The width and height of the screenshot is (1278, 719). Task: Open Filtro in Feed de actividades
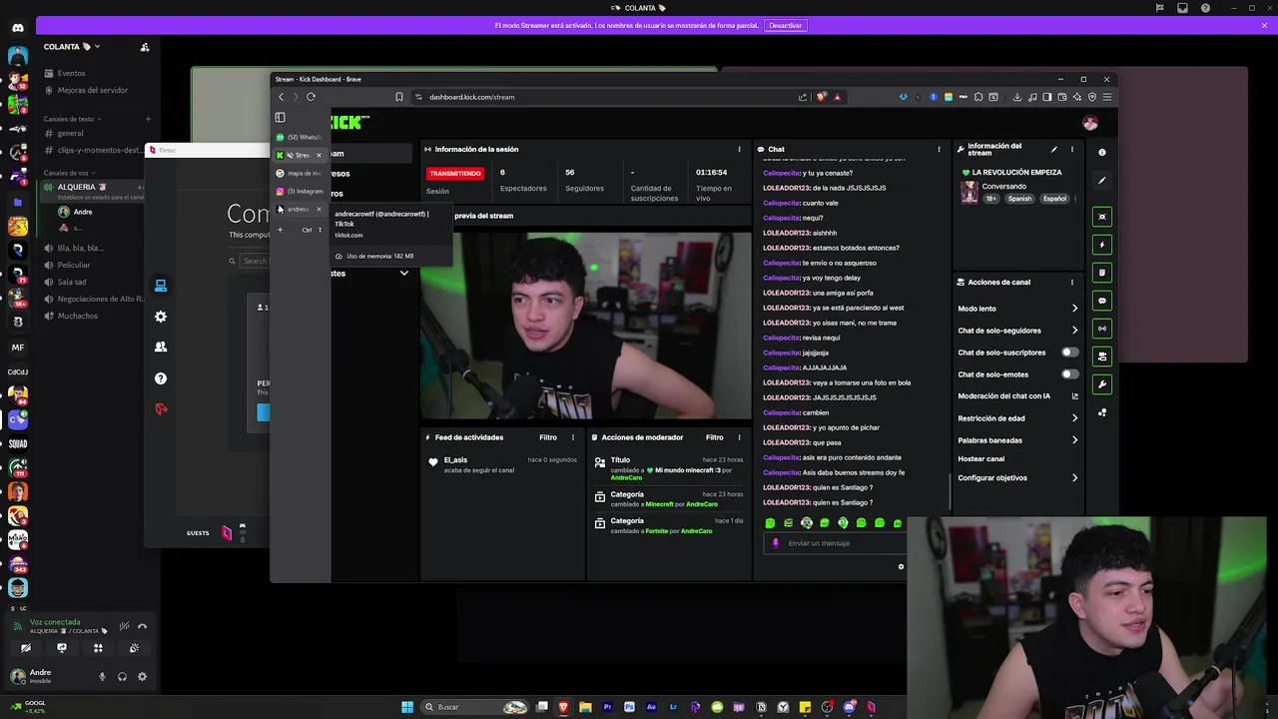coord(548,437)
